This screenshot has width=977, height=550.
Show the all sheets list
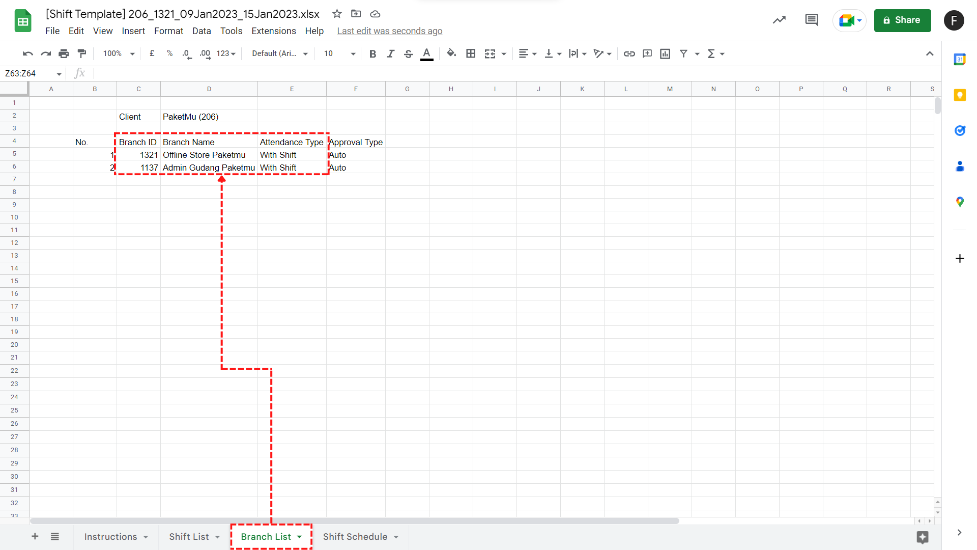pyautogui.click(x=55, y=536)
